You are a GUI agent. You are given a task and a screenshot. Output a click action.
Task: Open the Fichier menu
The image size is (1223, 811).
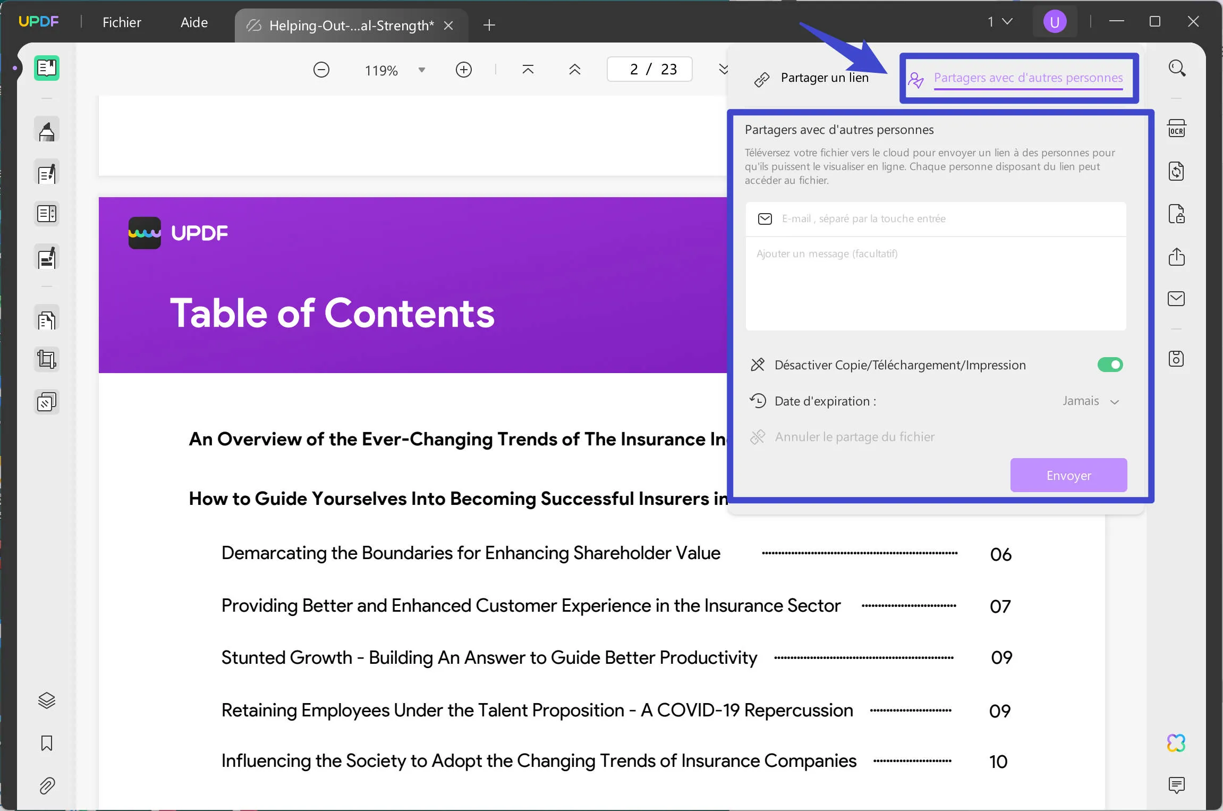122,22
